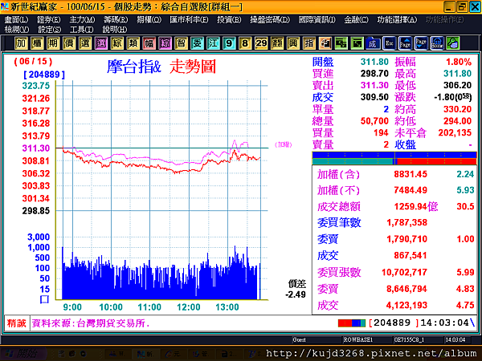Open the 金融(C) menu

[x=356, y=19]
